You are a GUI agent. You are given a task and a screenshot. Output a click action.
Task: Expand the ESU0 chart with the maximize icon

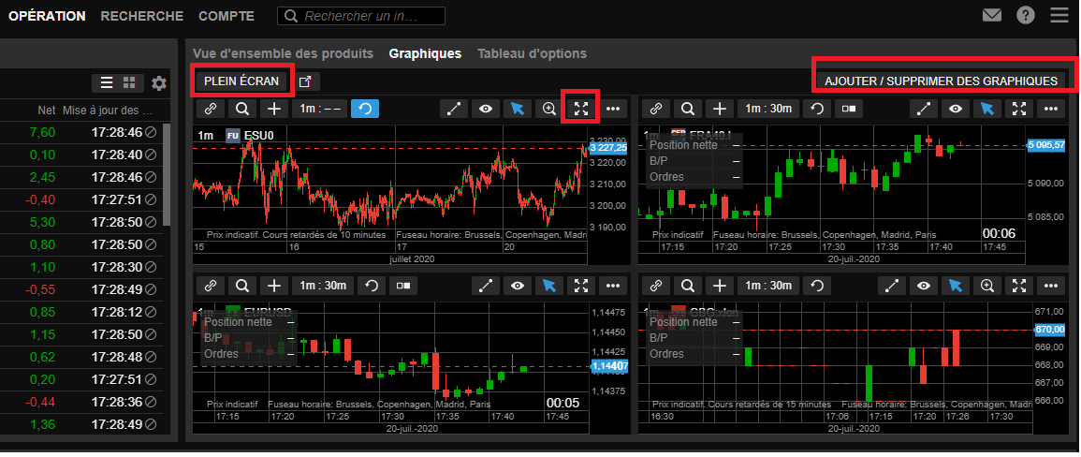coord(581,109)
